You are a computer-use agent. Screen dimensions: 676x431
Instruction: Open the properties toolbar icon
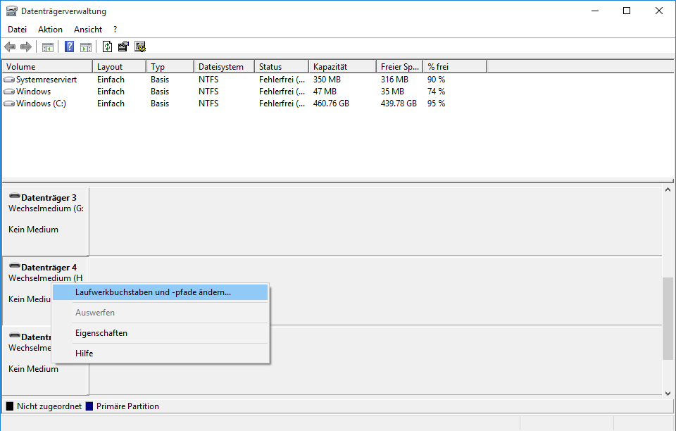coord(123,47)
